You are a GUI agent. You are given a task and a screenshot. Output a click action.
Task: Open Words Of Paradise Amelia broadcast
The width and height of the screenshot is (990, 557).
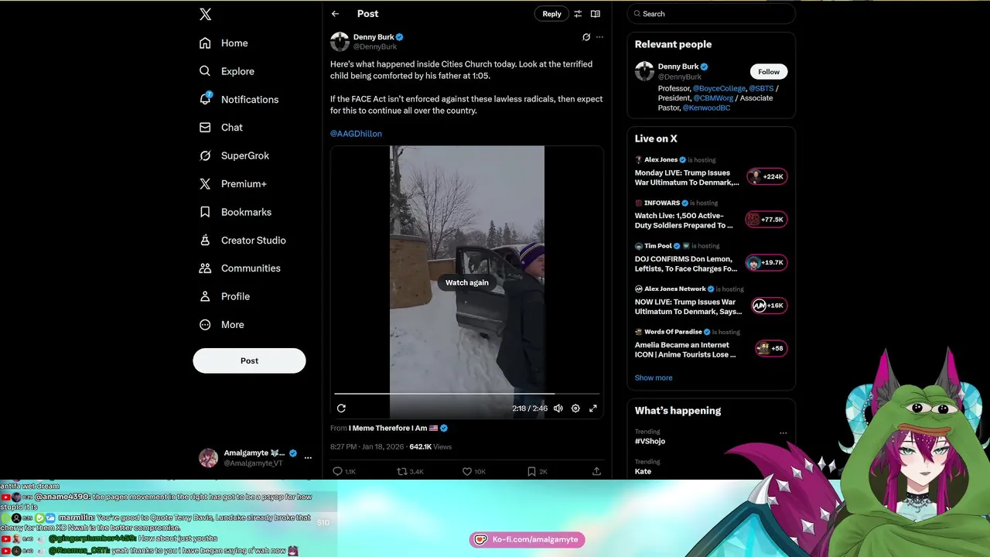tap(685, 350)
